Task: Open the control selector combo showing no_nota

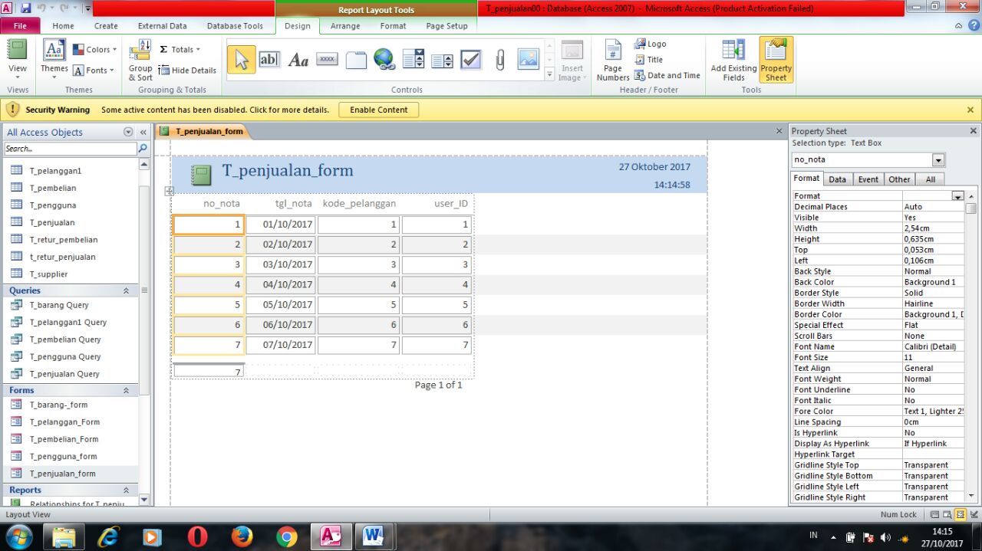Action: tap(937, 159)
